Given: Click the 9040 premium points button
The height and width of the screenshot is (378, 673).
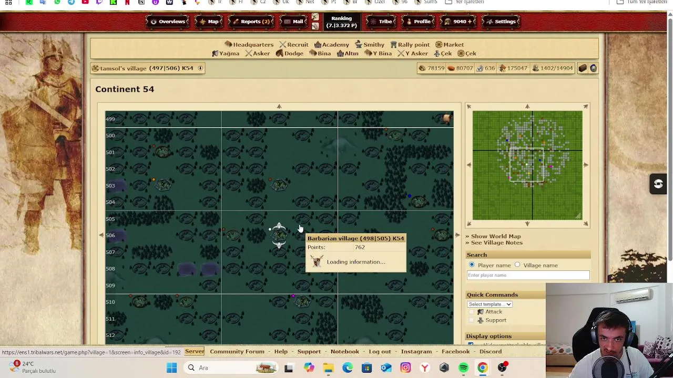Looking at the screenshot, I should point(457,22).
